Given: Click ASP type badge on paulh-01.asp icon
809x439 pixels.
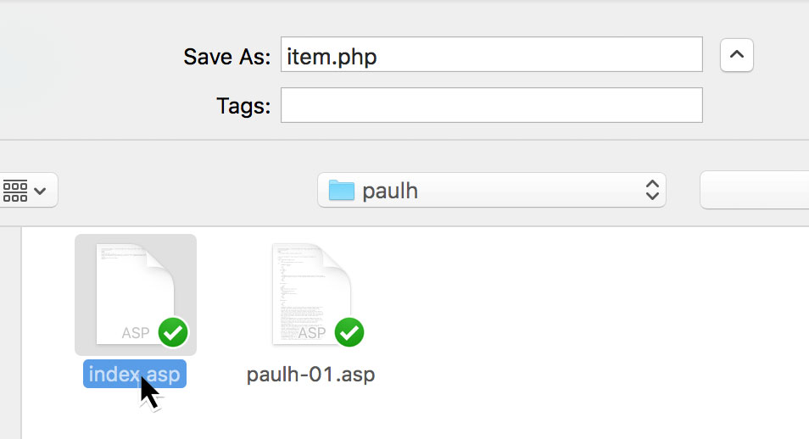Looking at the screenshot, I should tap(311, 333).
